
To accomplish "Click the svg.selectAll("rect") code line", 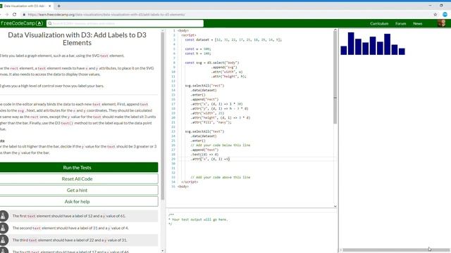I will click(x=204, y=86).
